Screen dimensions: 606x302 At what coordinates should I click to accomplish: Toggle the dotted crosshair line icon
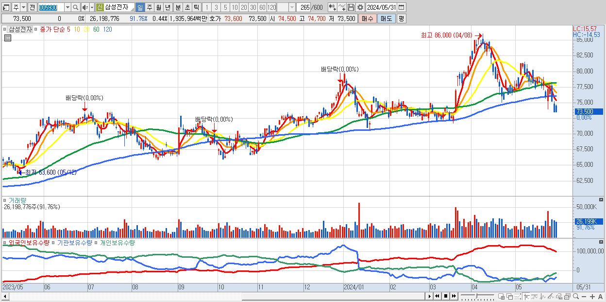[x=518, y=296]
